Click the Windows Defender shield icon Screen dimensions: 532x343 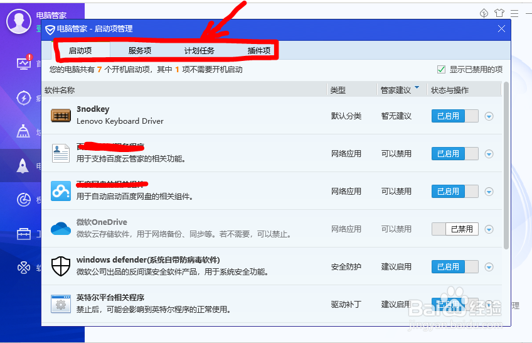[x=61, y=266]
